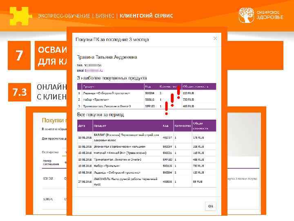294x221 pixels.
Task: Select the 'Элемвитал с органическим кальцием' row
Action: coord(147,147)
